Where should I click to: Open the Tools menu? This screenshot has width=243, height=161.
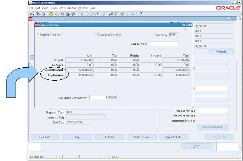pyautogui.click(x=62, y=8)
